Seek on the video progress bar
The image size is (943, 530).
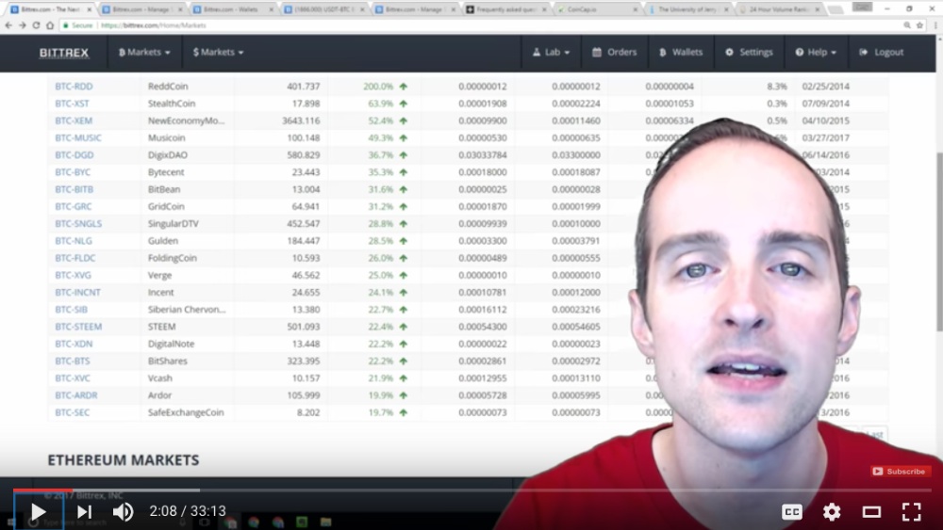[471, 490]
